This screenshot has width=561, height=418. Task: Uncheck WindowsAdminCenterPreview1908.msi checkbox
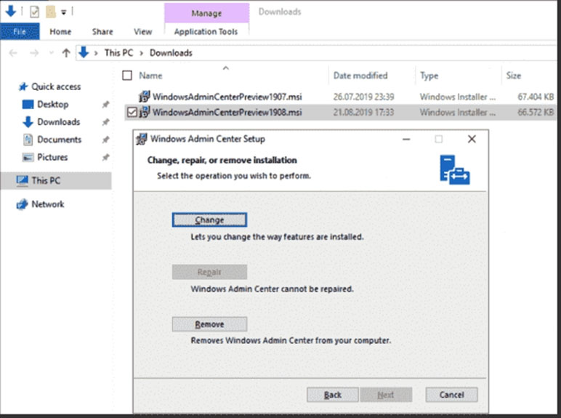[132, 112]
